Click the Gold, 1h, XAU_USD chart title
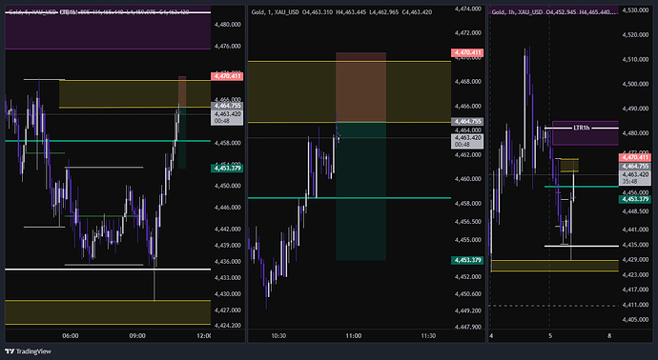658x360 pixels. click(x=517, y=12)
